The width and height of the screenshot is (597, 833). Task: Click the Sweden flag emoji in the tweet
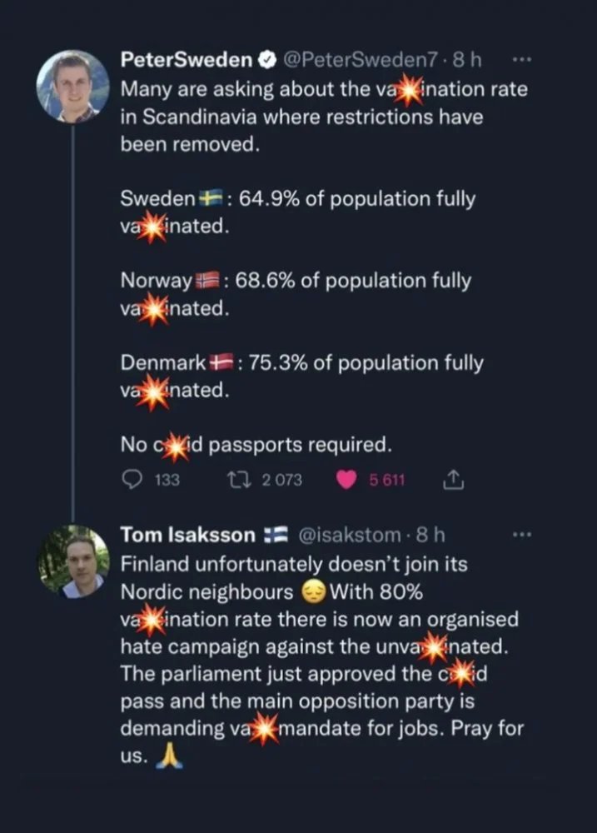point(209,199)
